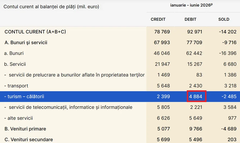Select the 'A. Bunuri și servicii' row label
The width and height of the screenshot is (240, 143).
tap(26, 42)
